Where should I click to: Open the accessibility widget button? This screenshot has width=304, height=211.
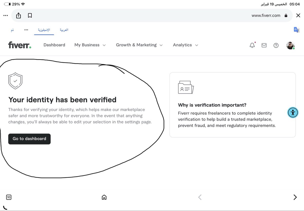(x=293, y=113)
